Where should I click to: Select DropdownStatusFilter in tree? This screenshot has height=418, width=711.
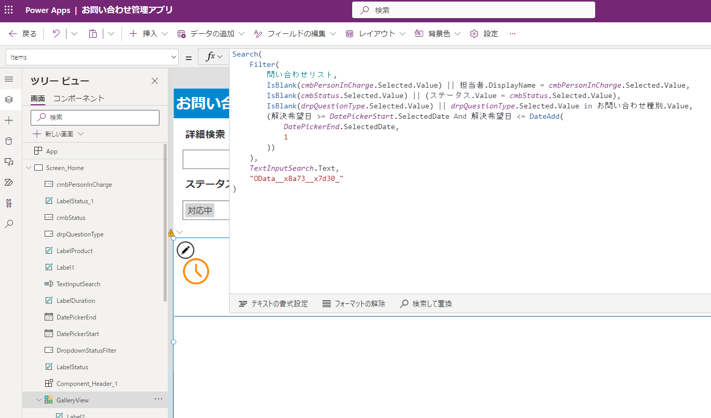click(x=86, y=351)
